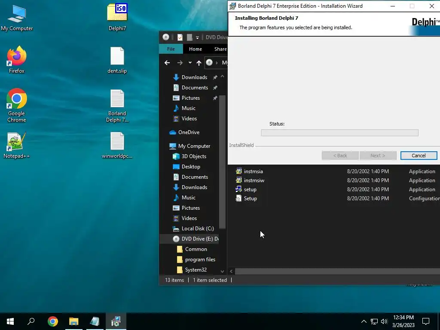
Task: Open taskbar Search magnifier
Action: (31, 321)
